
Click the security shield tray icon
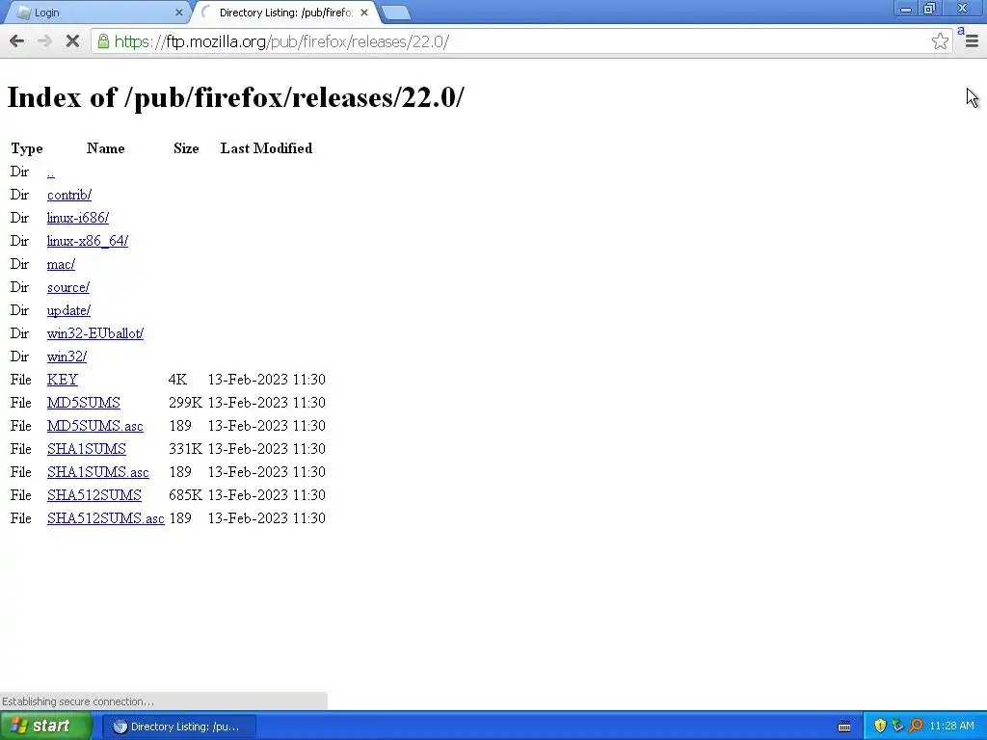pyautogui.click(x=880, y=727)
